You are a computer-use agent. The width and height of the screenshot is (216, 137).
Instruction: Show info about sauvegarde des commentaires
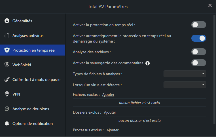tap(147, 63)
